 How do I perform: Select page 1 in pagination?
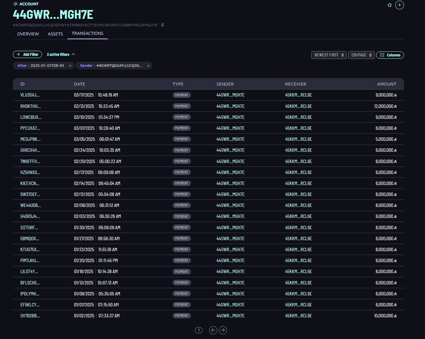(199, 330)
